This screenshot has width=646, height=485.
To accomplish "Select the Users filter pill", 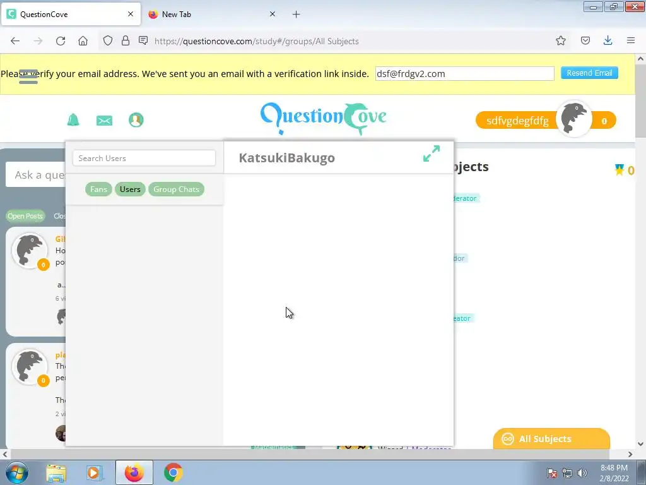I will coord(130,189).
